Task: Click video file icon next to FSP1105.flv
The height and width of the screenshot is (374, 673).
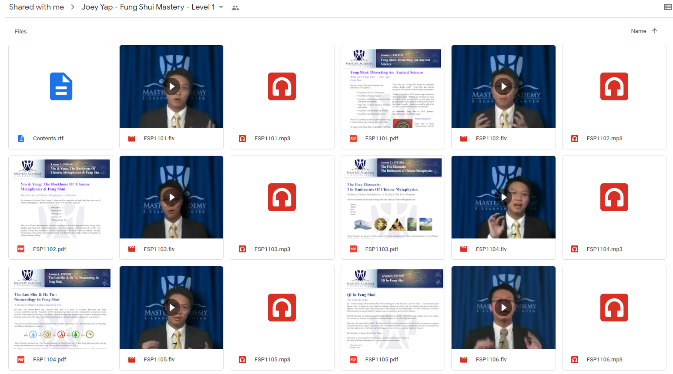Action: point(132,360)
